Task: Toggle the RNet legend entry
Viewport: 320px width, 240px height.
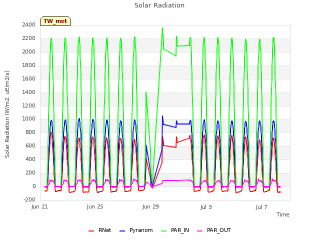Action: click(100, 230)
